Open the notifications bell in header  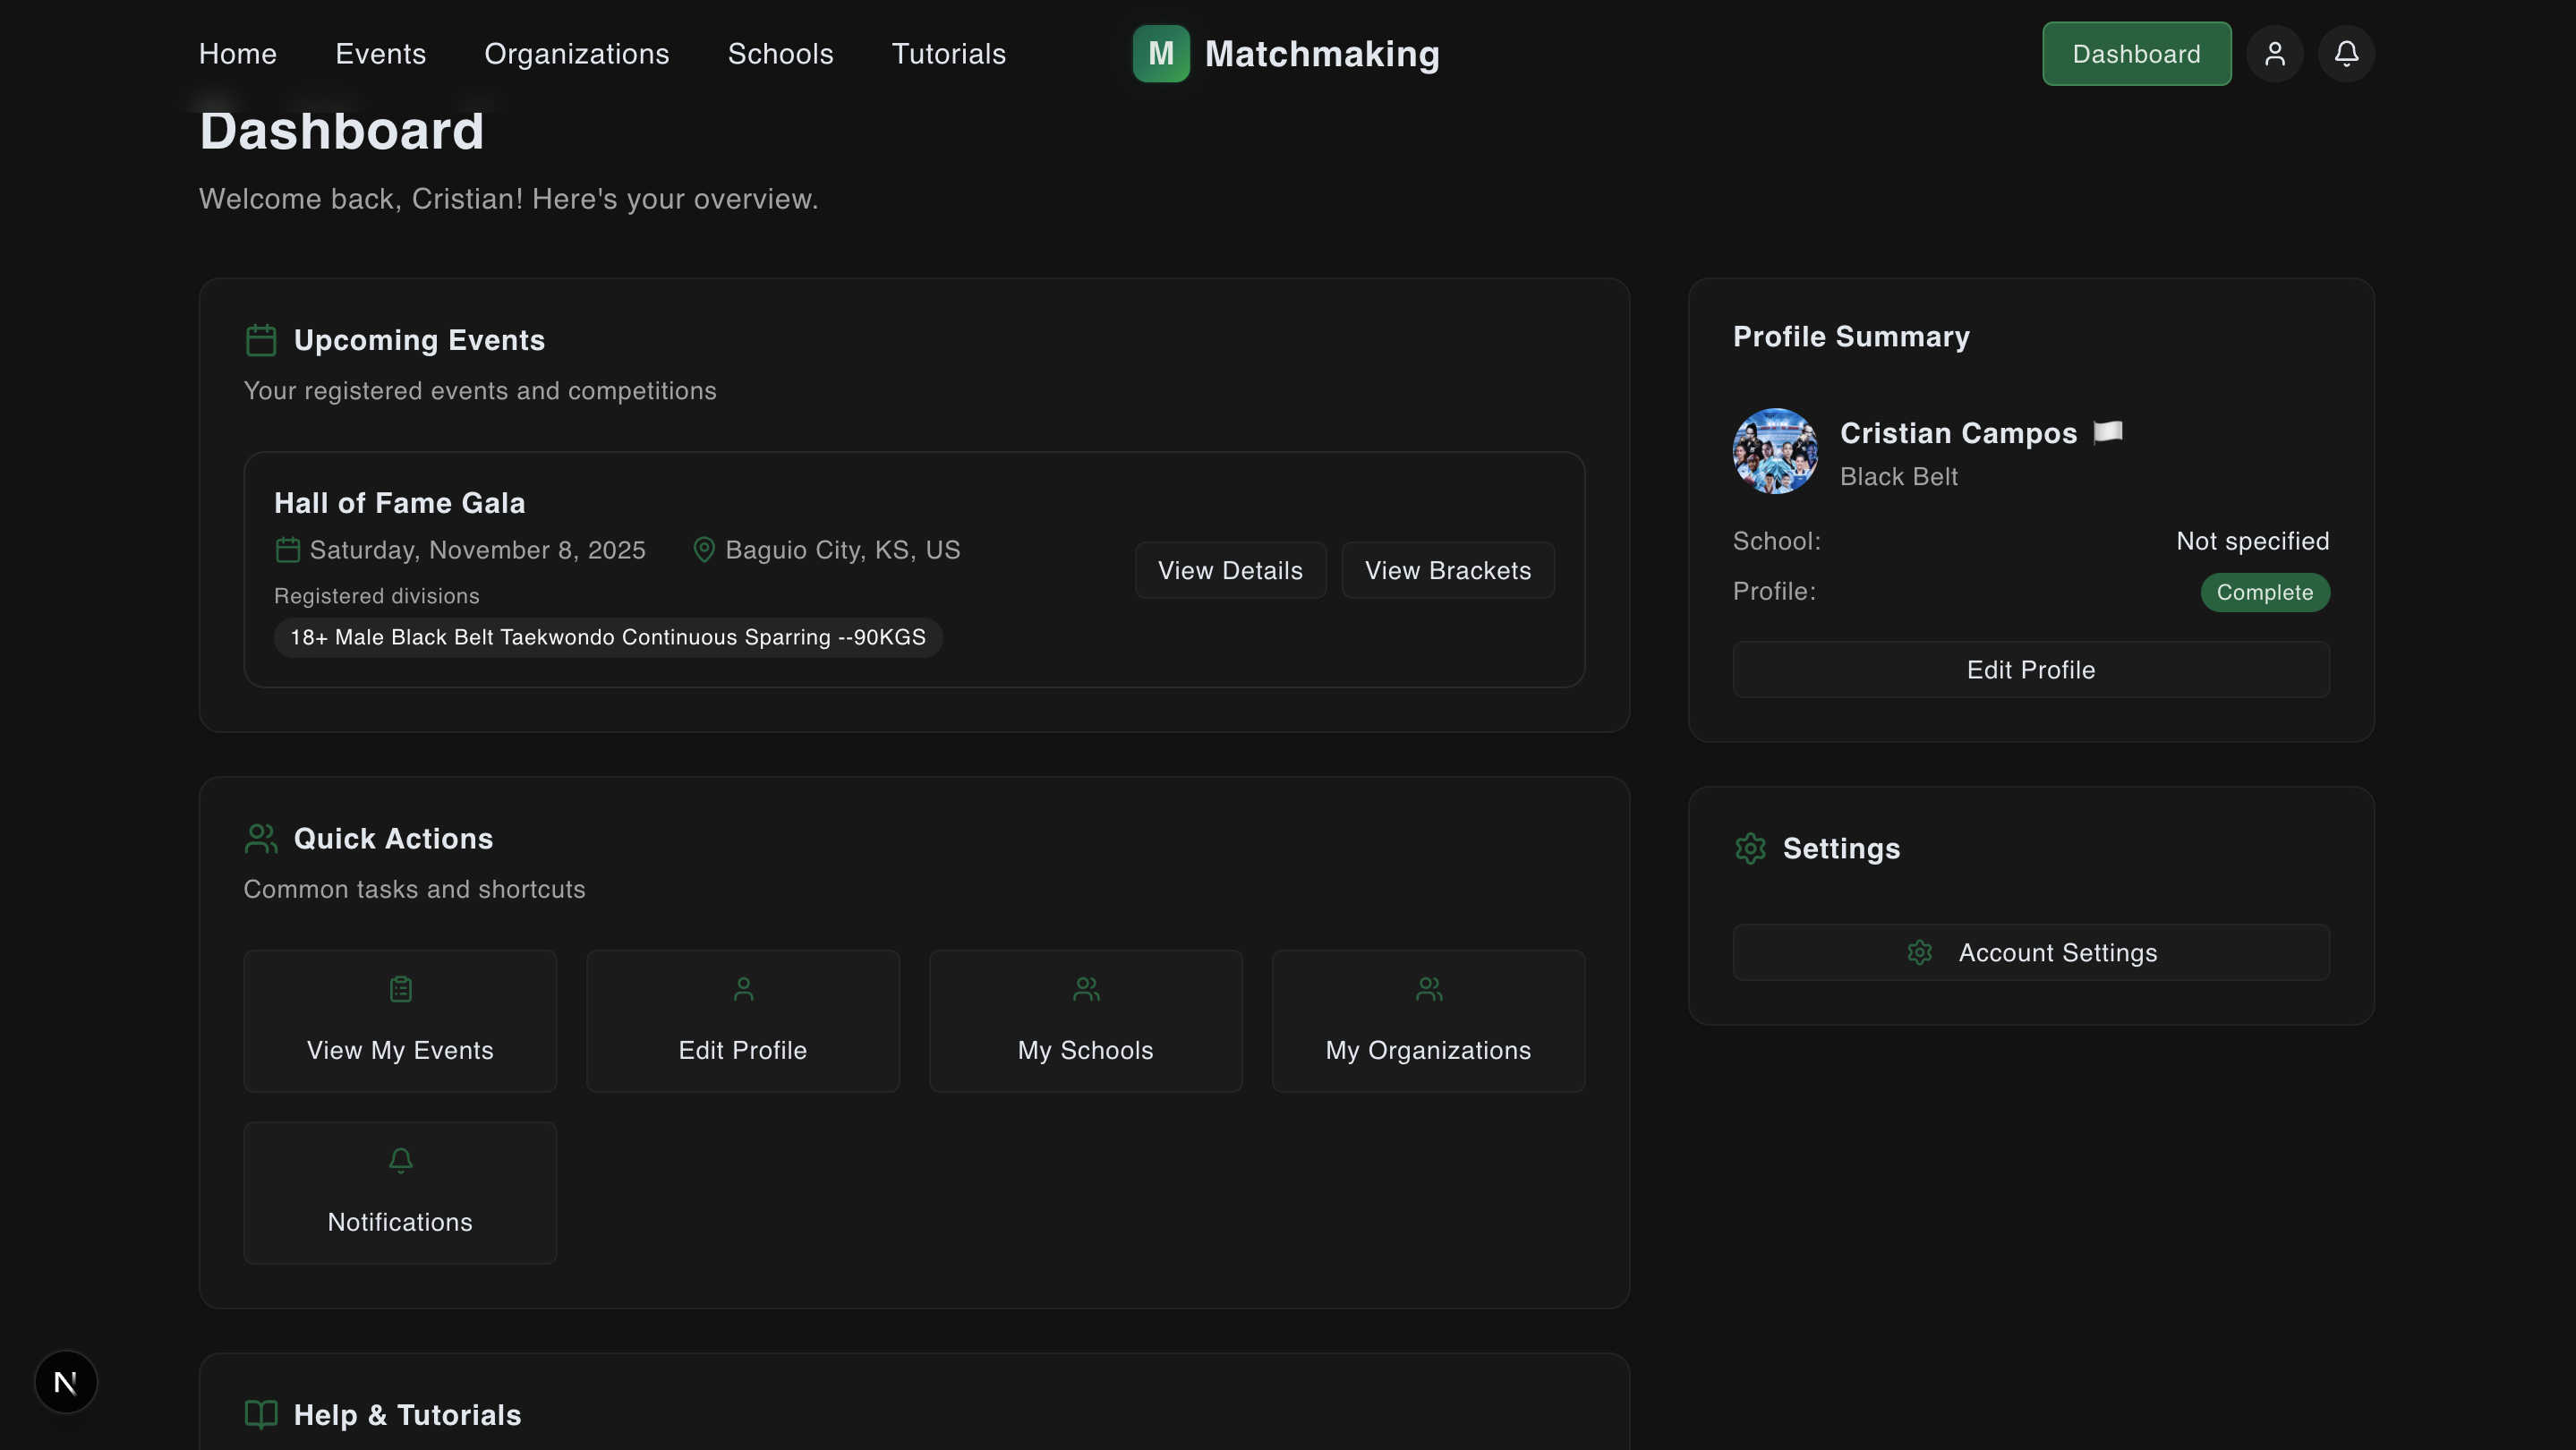coord(2346,53)
